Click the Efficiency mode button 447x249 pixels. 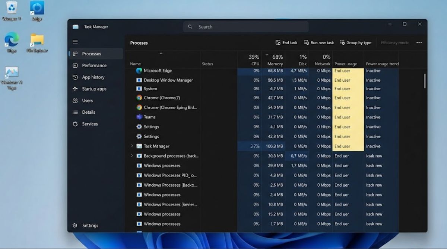coord(394,43)
